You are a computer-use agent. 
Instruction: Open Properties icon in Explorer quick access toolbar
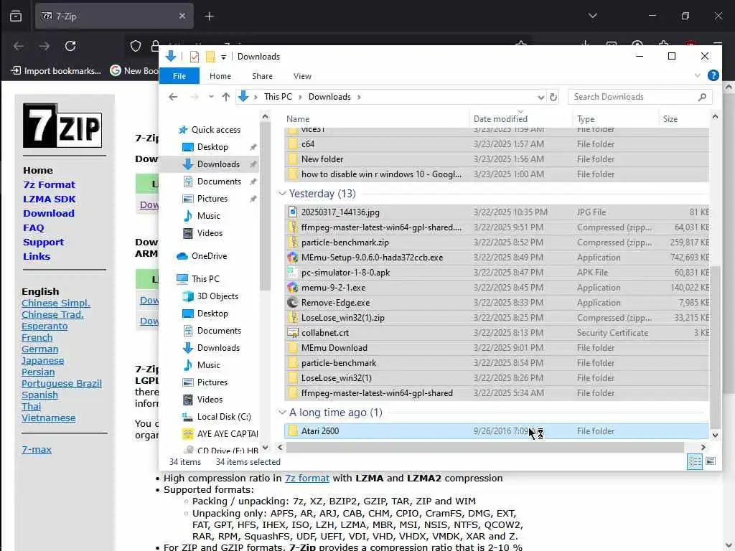click(194, 57)
